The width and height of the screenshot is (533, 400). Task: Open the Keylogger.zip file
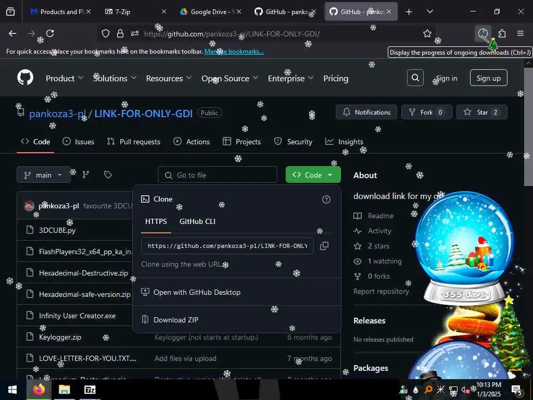click(x=60, y=337)
